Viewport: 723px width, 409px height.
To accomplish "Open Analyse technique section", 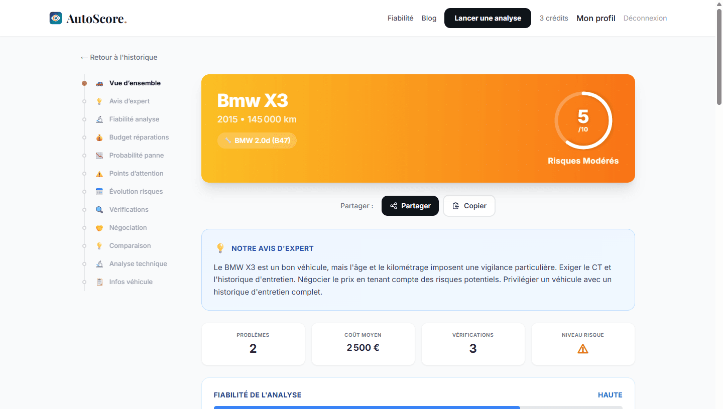I will (138, 264).
